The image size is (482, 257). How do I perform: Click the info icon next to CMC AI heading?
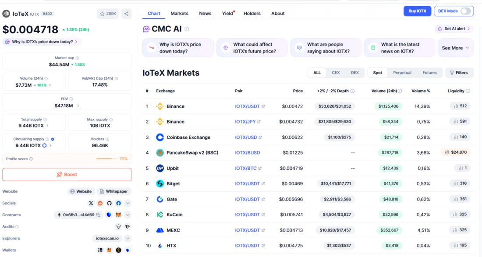click(x=187, y=29)
